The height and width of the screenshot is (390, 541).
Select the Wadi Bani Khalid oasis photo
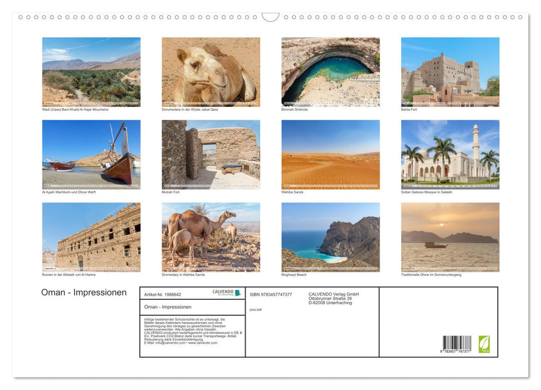91,72
